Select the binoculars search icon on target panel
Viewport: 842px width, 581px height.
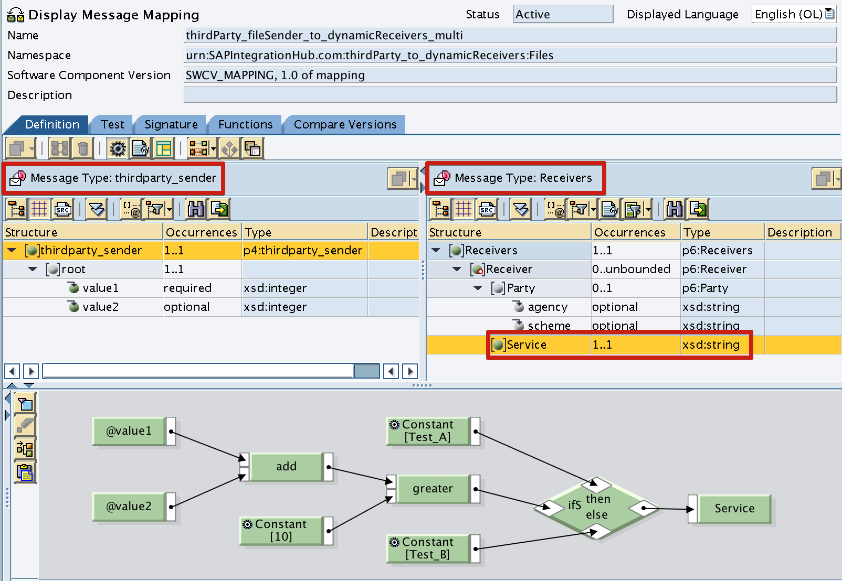point(675,209)
